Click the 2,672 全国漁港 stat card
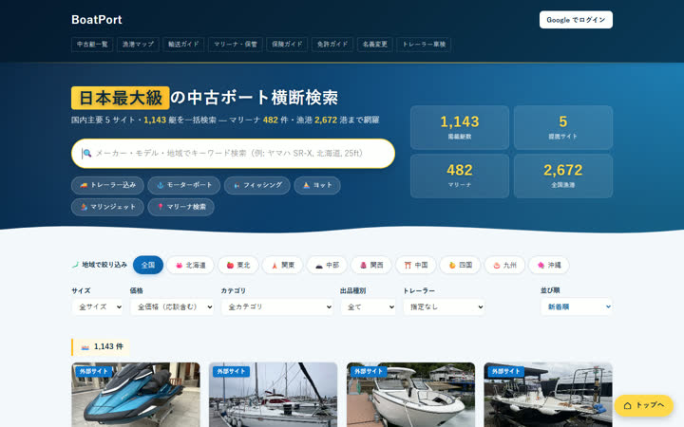The image size is (684, 427). 563,176
